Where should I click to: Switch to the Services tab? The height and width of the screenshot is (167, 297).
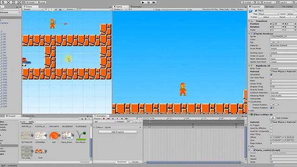(269, 6)
